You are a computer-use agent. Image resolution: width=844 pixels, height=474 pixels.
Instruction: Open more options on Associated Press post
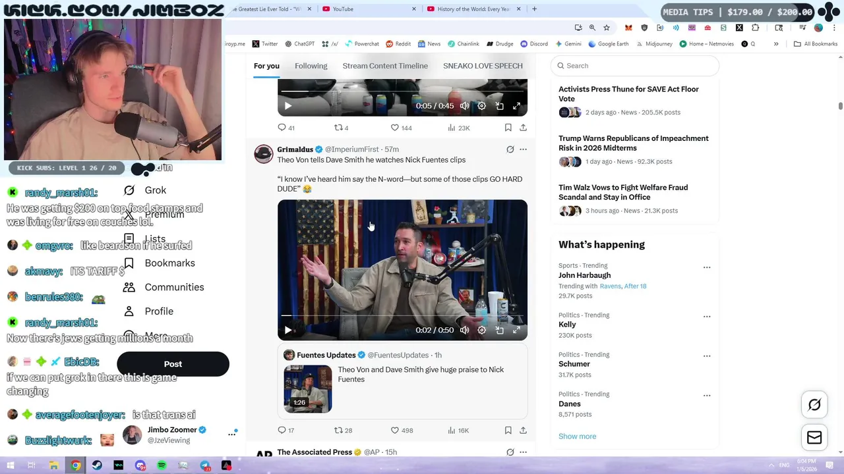[523, 452]
